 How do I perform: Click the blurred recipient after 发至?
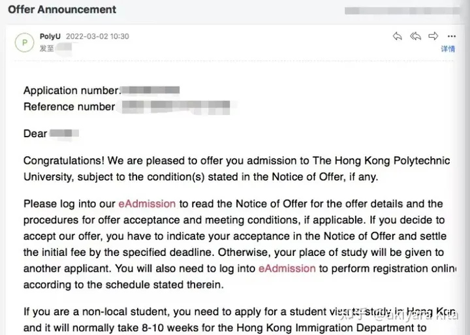pos(64,48)
